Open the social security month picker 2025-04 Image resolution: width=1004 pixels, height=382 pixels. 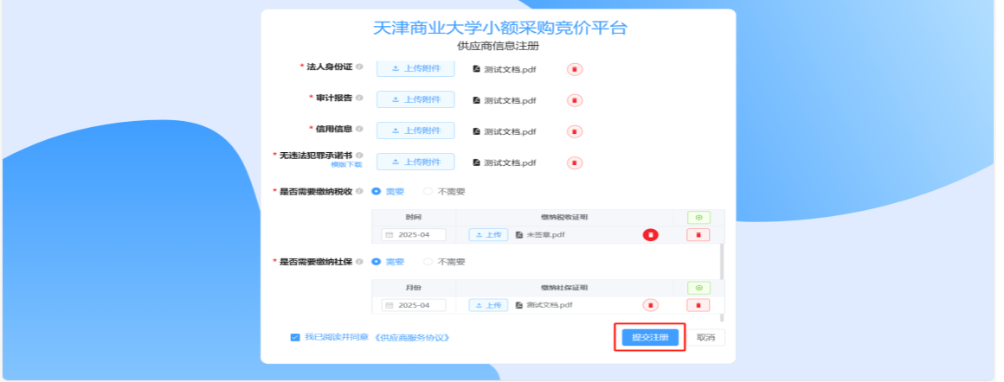tap(415, 305)
